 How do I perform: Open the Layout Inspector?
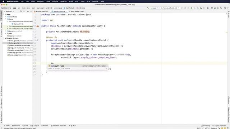pyautogui.click(x=219, y=126)
